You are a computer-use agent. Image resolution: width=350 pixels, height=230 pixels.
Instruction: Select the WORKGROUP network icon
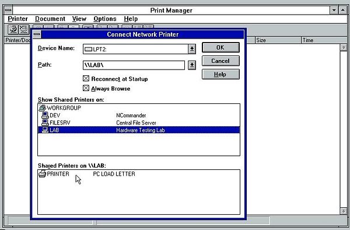click(42, 108)
